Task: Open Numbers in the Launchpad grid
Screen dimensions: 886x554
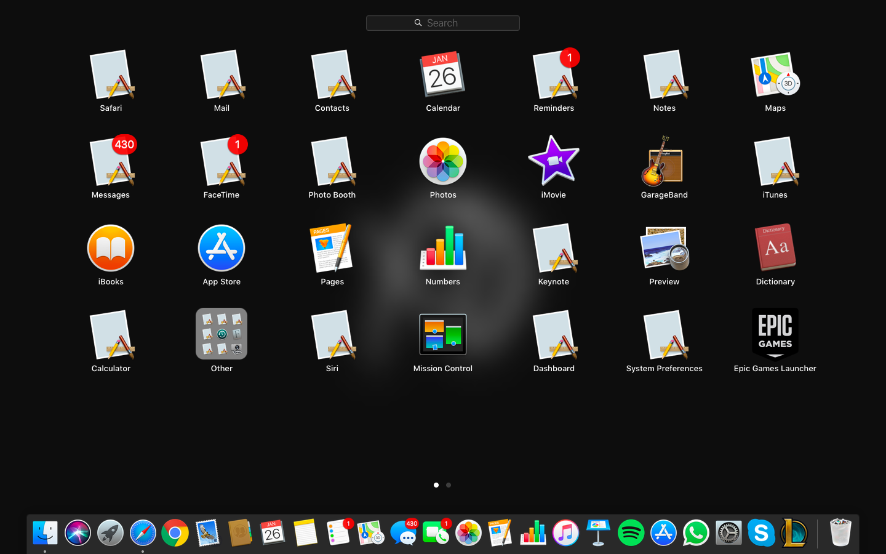Action: click(x=443, y=249)
